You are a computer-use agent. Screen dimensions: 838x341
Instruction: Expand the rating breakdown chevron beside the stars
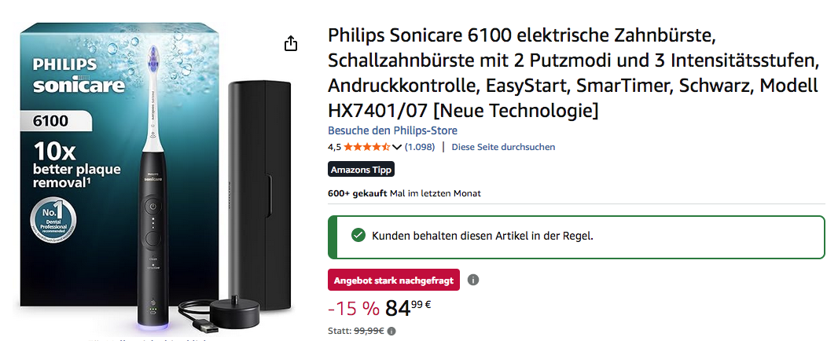[x=397, y=147]
